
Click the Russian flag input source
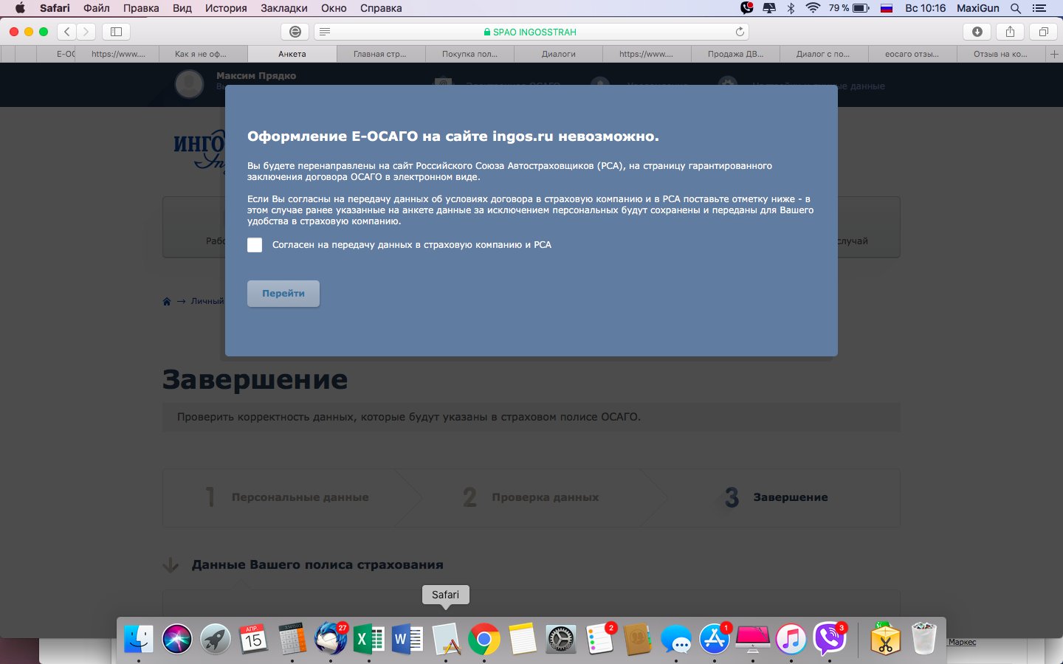click(887, 8)
